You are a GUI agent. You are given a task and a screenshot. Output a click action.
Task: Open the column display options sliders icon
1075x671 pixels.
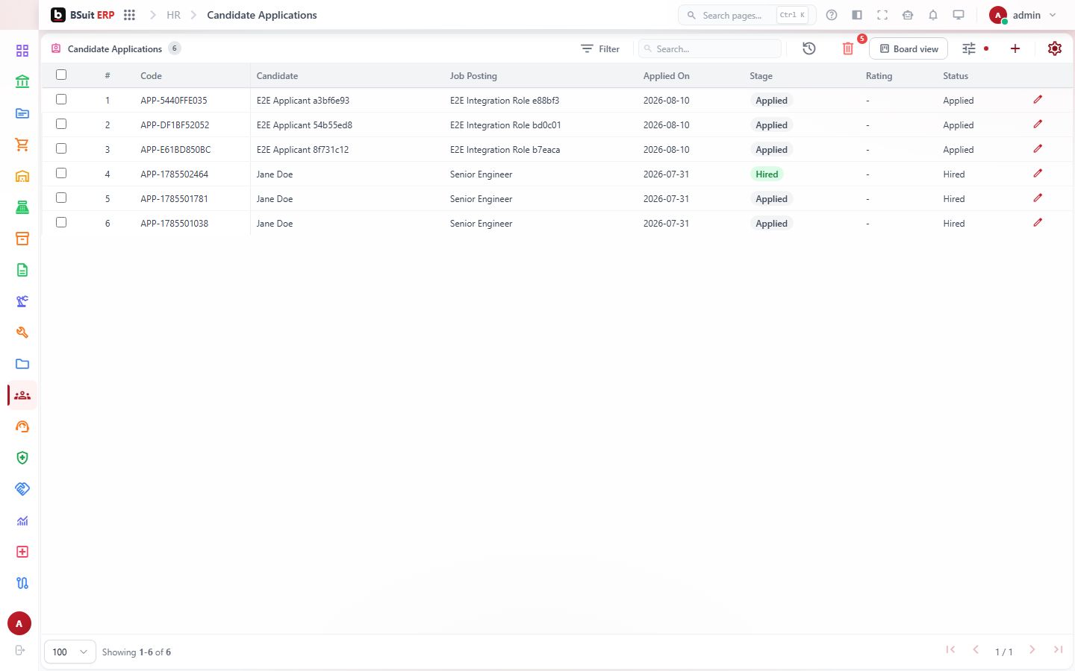[x=969, y=48]
